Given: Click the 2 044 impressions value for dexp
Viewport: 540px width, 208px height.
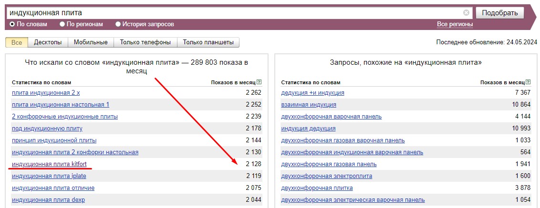Looking at the screenshot, I should (x=253, y=200).
